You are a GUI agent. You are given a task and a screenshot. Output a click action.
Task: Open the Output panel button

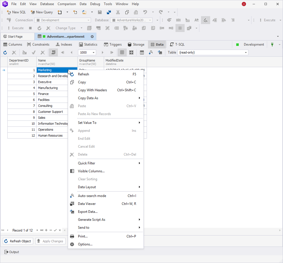pyautogui.click(x=12, y=252)
